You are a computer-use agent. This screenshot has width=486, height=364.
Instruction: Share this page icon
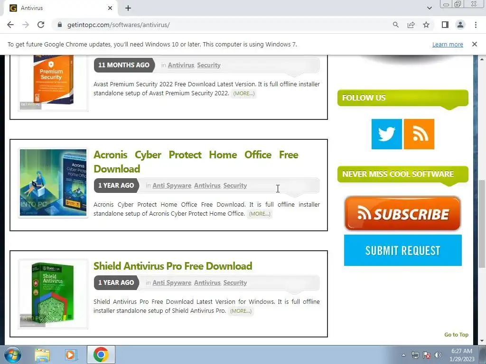coord(411,25)
